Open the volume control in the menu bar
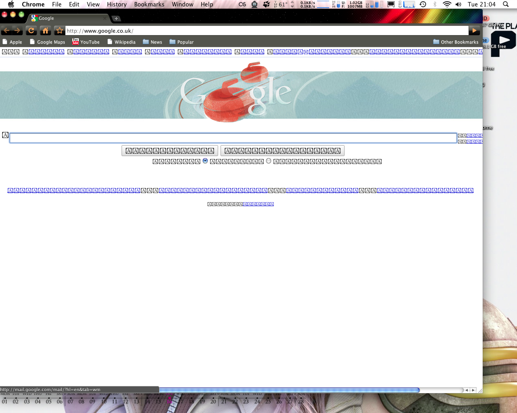Image resolution: width=517 pixels, height=413 pixels. pos(458,4)
